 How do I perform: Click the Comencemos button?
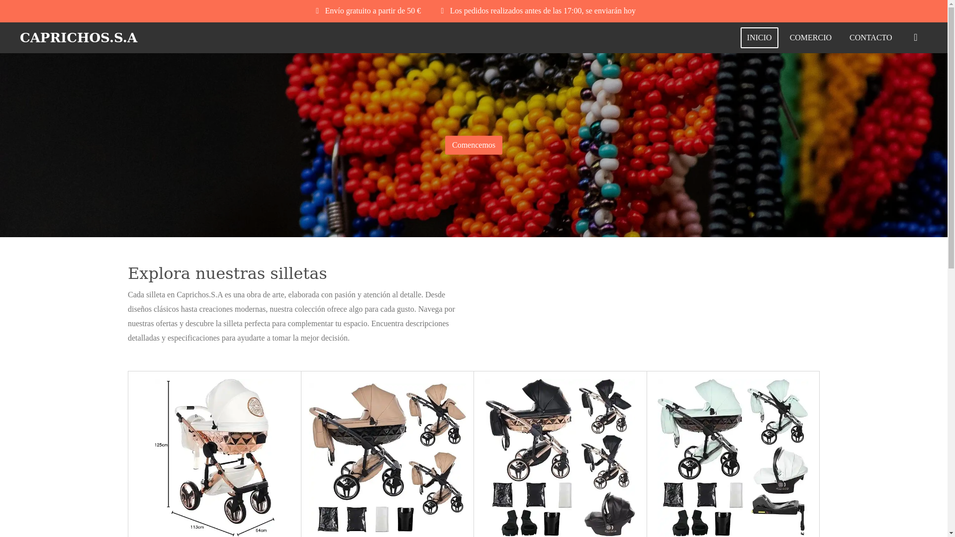(x=474, y=145)
